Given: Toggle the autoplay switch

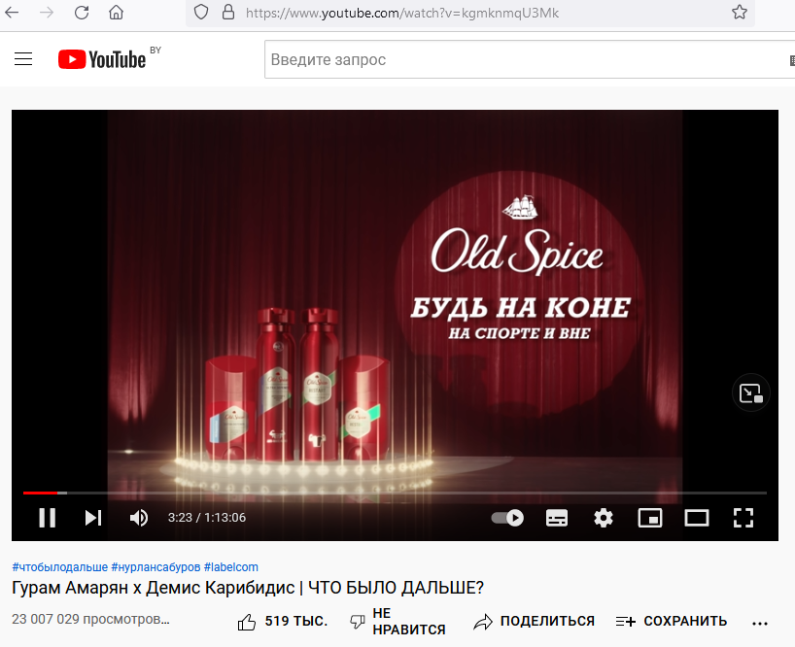Looking at the screenshot, I should [x=507, y=518].
